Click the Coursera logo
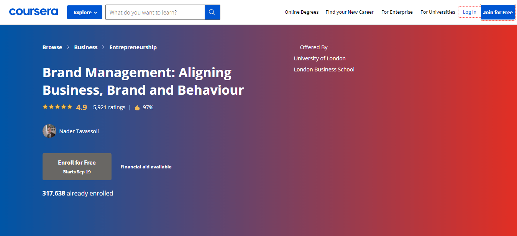Image resolution: width=517 pixels, height=236 pixels. [33, 12]
